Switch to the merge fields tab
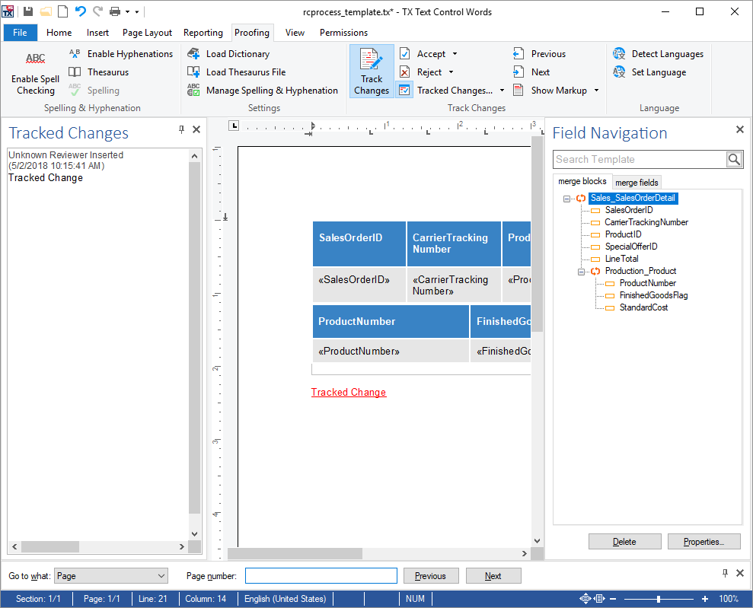The image size is (753, 608). (637, 183)
